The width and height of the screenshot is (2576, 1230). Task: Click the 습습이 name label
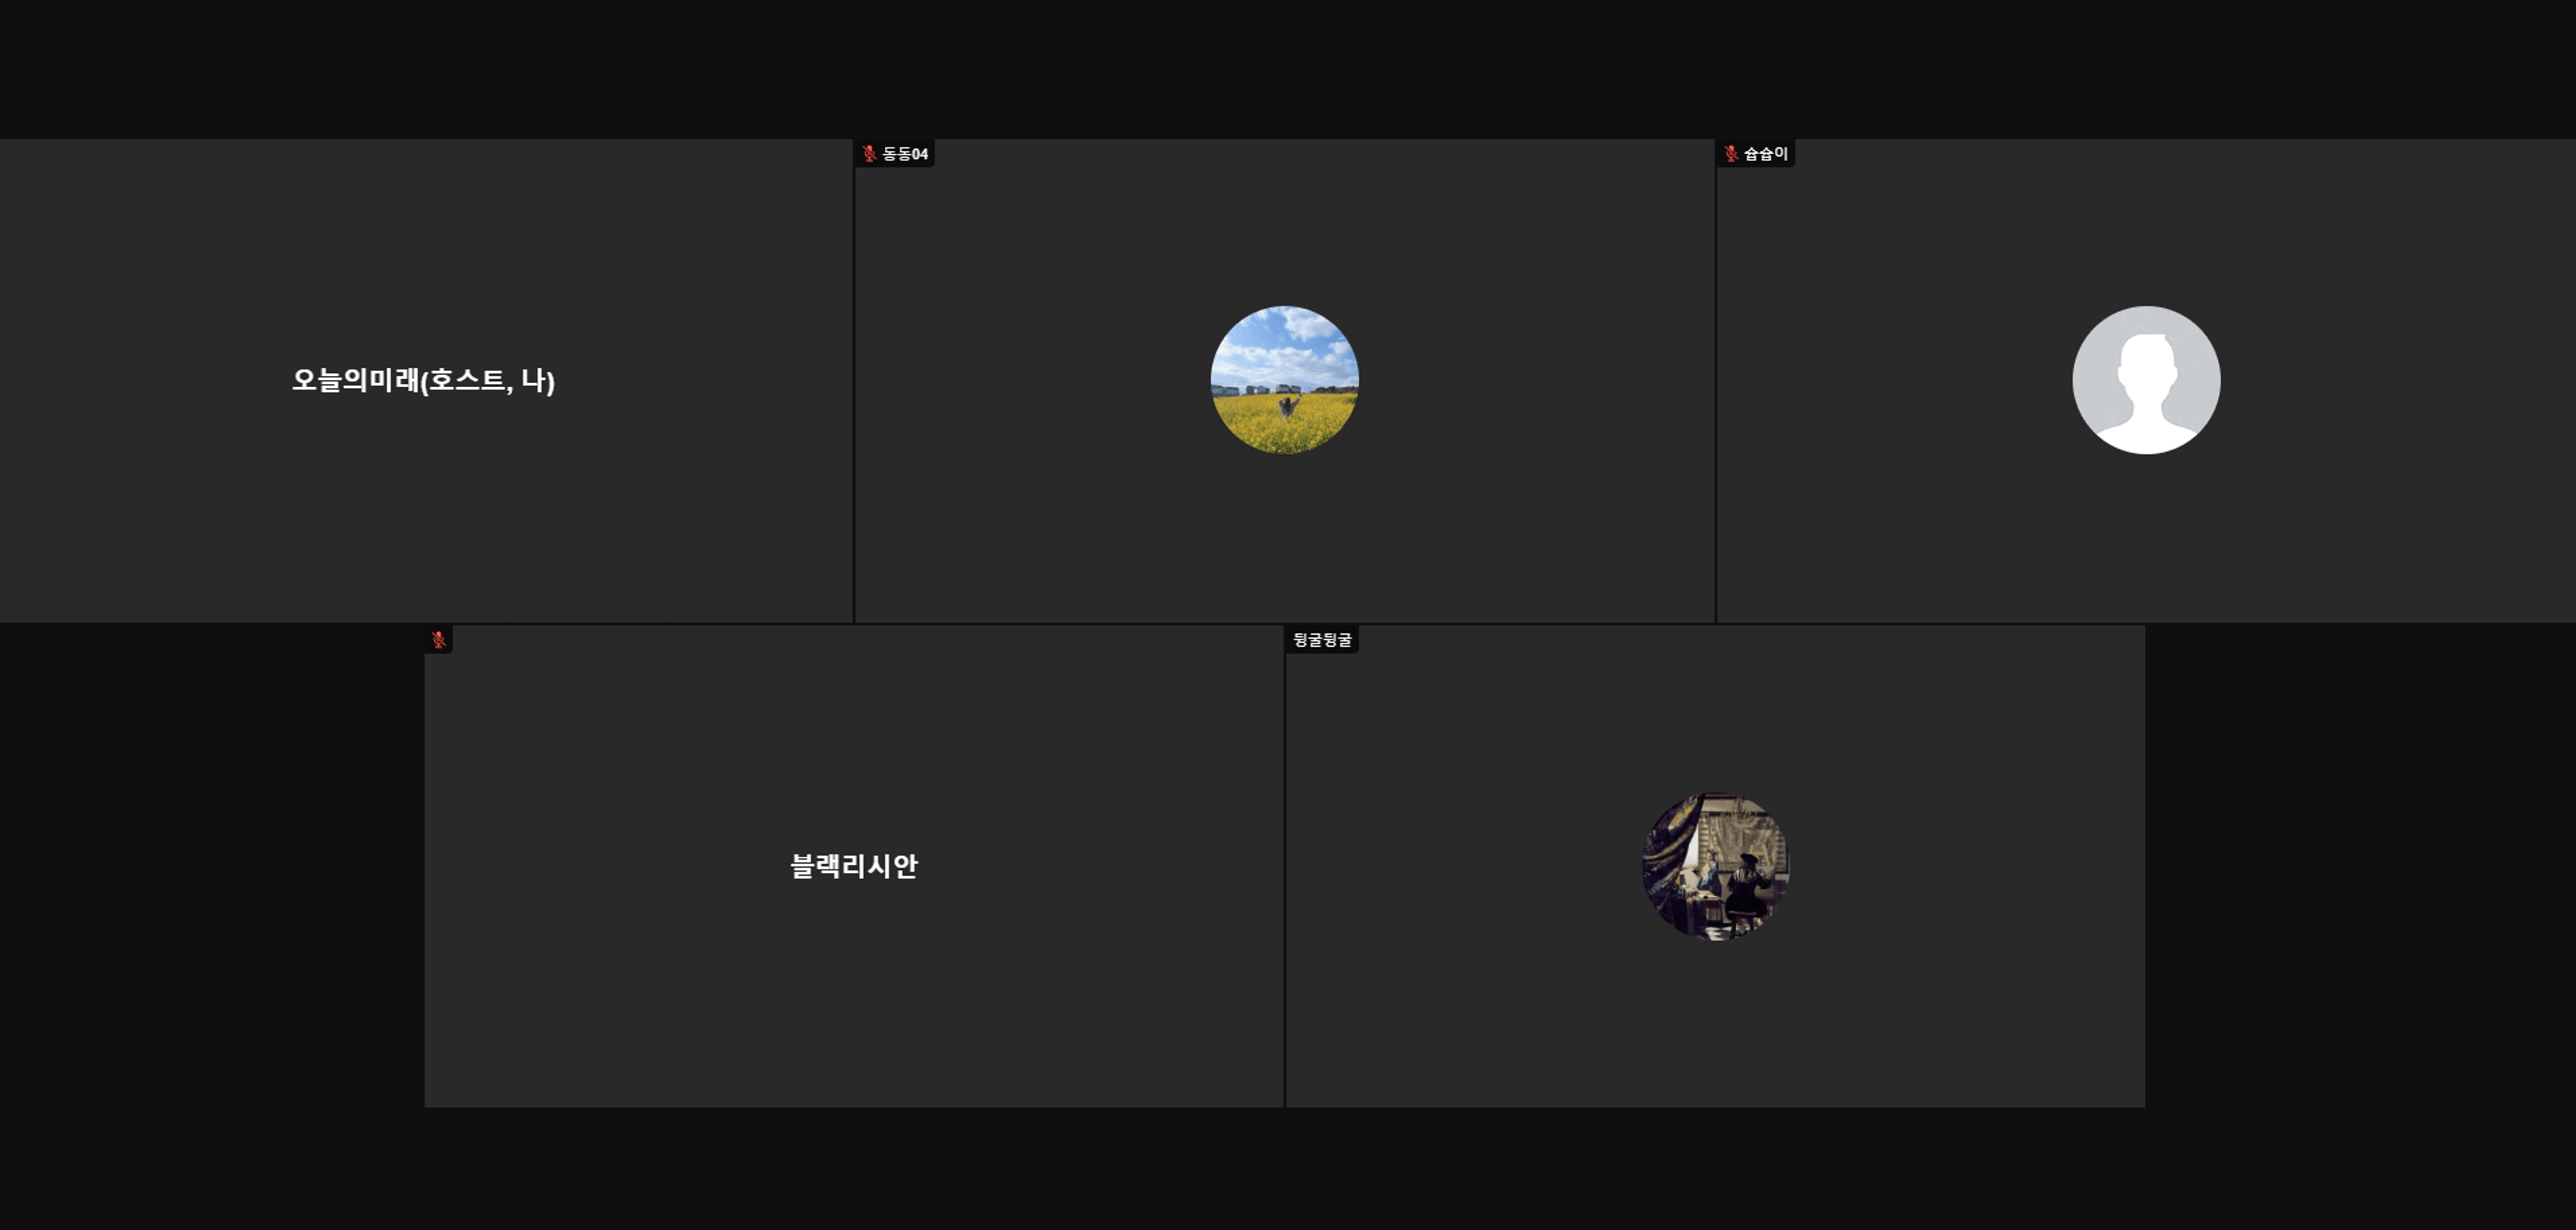click(x=1766, y=153)
